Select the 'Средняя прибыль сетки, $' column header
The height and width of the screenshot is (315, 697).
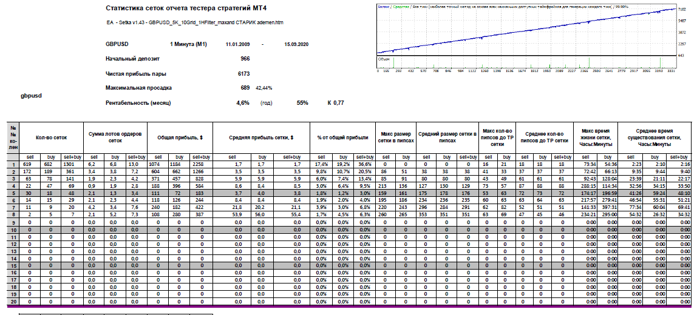(261, 138)
